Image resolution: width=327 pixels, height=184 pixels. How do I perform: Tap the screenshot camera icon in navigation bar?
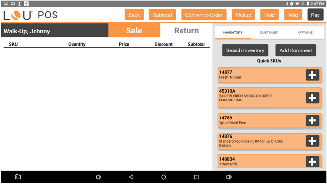18,177
